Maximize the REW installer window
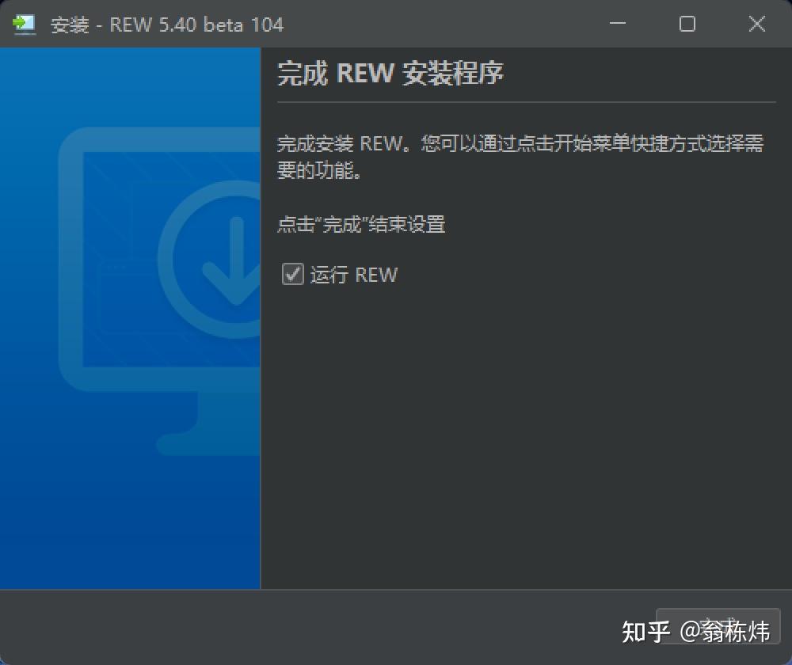Screen dimensions: 792x665 coord(687,24)
